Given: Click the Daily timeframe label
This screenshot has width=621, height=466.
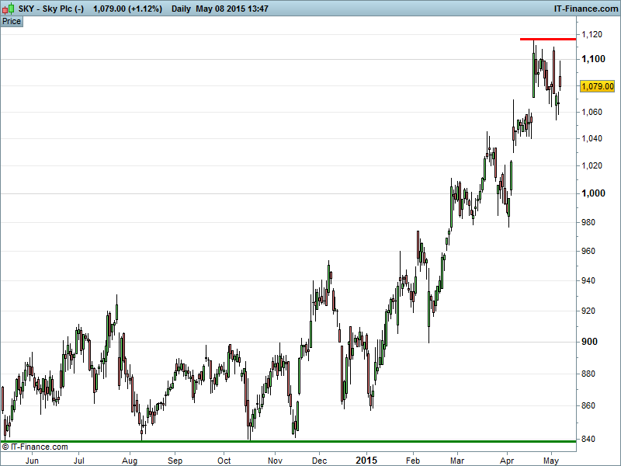Looking at the screenshot, I should (x=181, y=9).
